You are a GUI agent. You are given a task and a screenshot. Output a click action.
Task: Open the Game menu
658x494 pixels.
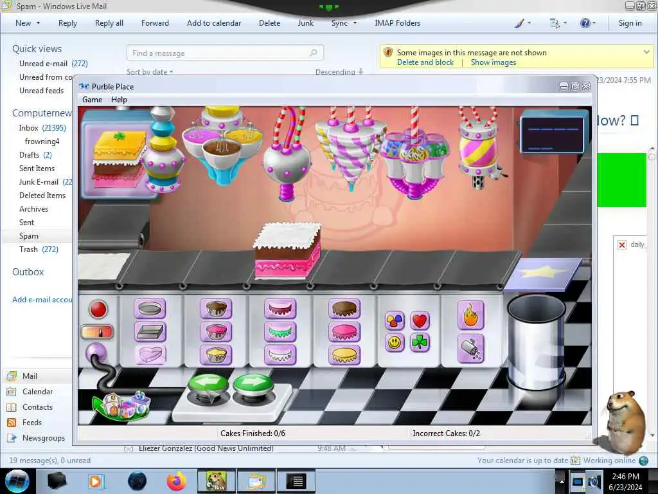pos(92,100)
